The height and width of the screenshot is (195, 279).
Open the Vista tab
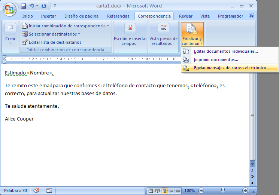pyautogui.click(x=205, y=16)
